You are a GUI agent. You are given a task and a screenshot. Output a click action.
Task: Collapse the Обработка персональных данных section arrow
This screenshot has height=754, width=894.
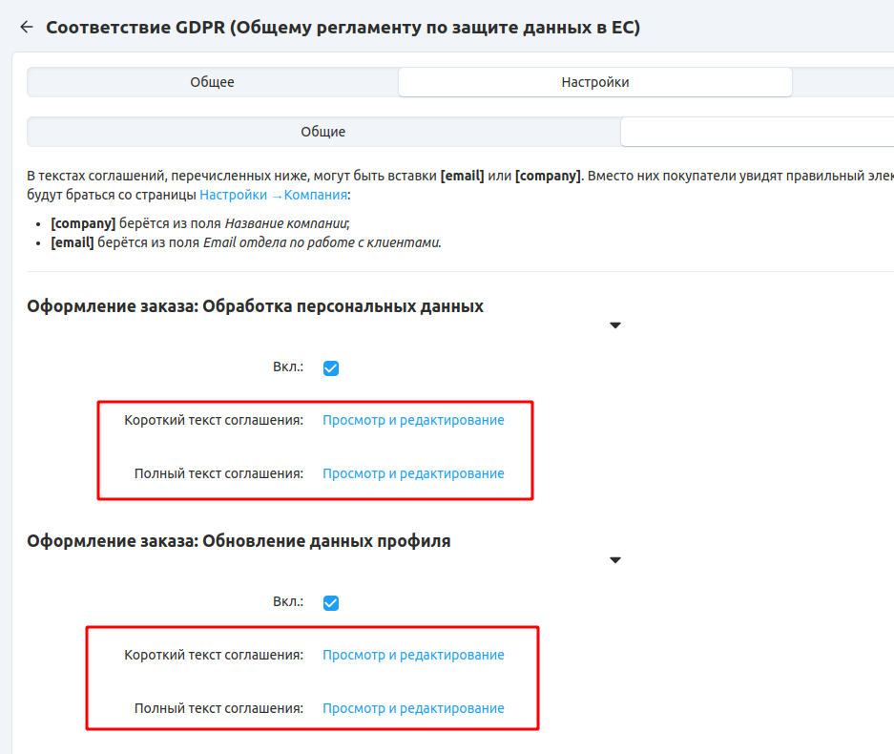(615, 325)
